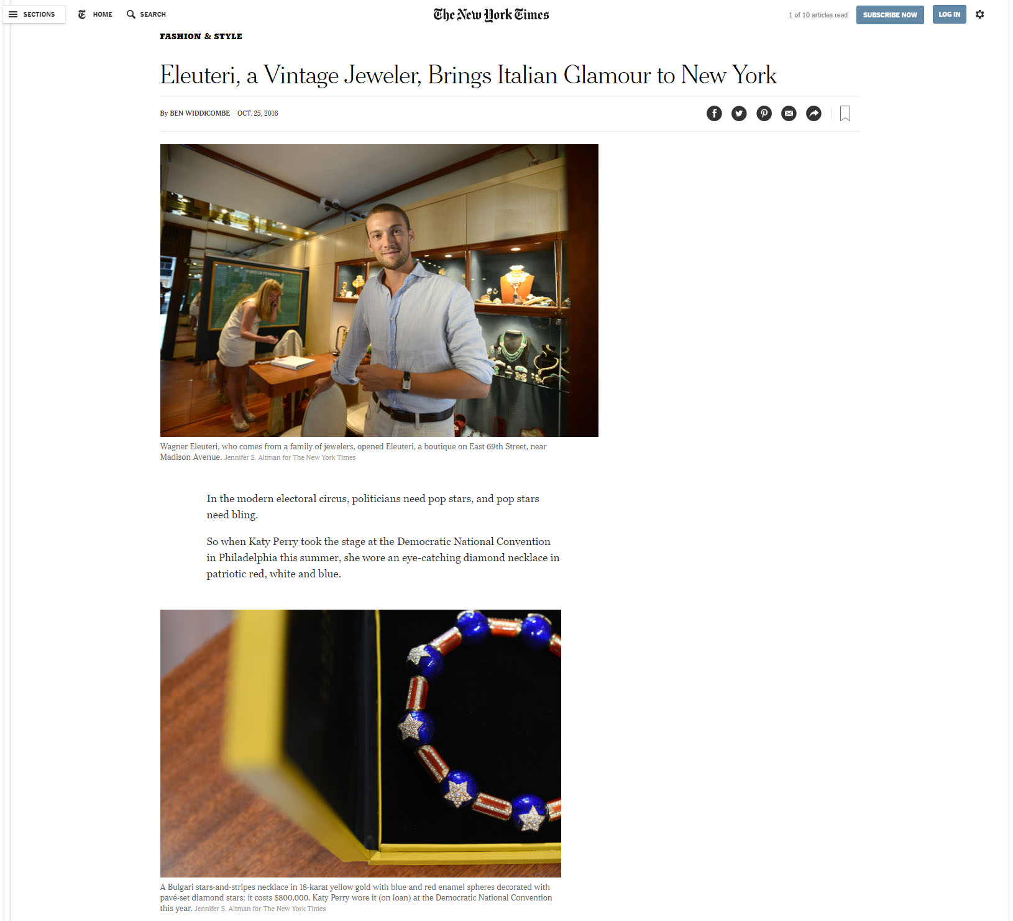The image size is (1013, 921).
Task: Expand the Sections menu
Action: click(x=34, y=14)
